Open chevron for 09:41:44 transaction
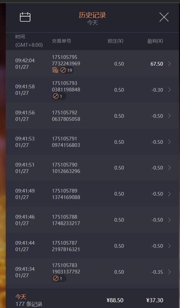Screen dimensions: 180x308 pos(170,246)
